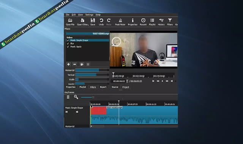Click the keyframe dot at the clip start
The height and width of the screenshot is (144, 243).
coord(92,107)
